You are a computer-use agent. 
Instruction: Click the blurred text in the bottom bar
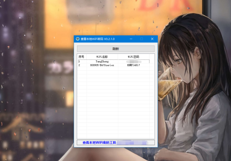(132, 143)
